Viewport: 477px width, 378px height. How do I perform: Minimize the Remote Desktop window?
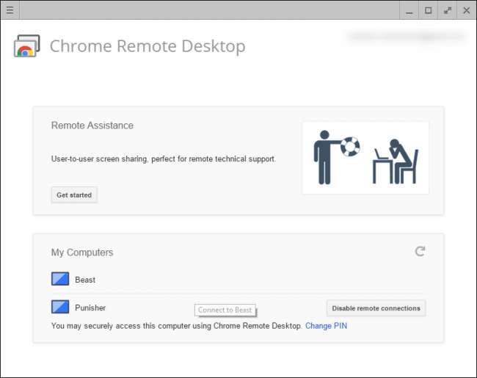pos(409,10)
